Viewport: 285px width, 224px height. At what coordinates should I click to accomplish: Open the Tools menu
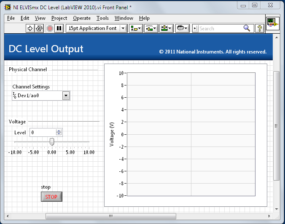pyautogui.click(x=102, y=18)
